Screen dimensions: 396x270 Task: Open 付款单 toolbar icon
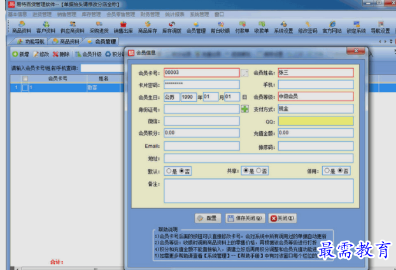(242, 27)
